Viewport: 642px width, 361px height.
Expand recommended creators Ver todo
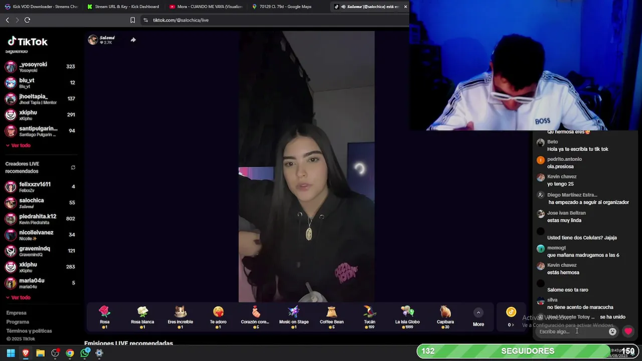18,297
